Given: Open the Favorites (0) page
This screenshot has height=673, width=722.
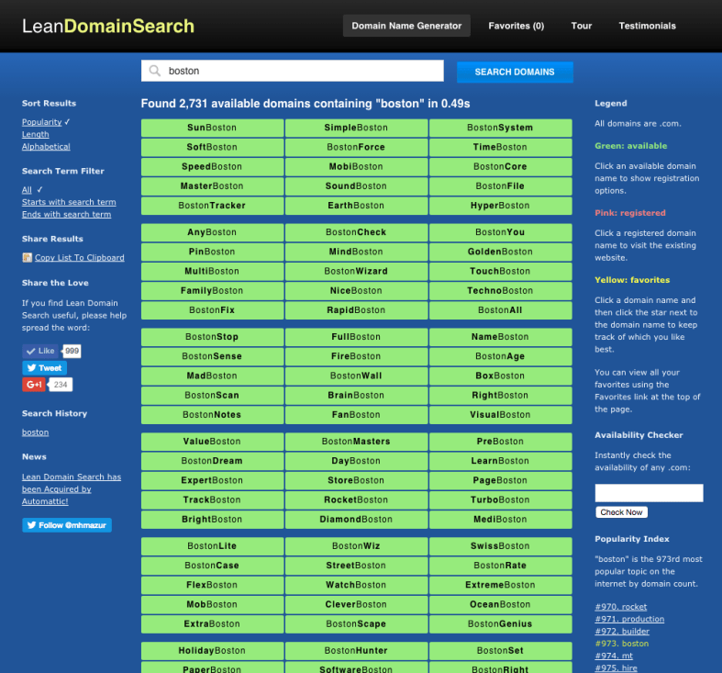Looking at the screenshot, I should pyautogui.click(x=517, y=26).
